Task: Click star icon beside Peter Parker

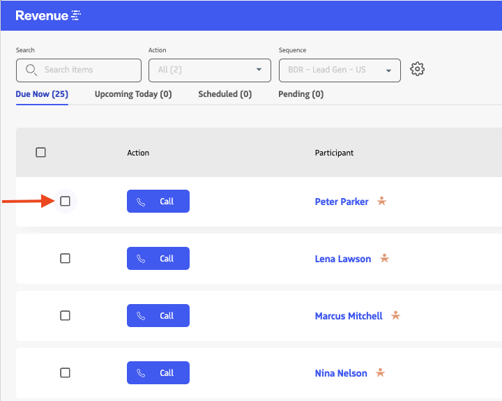Action: pos(381,201)
